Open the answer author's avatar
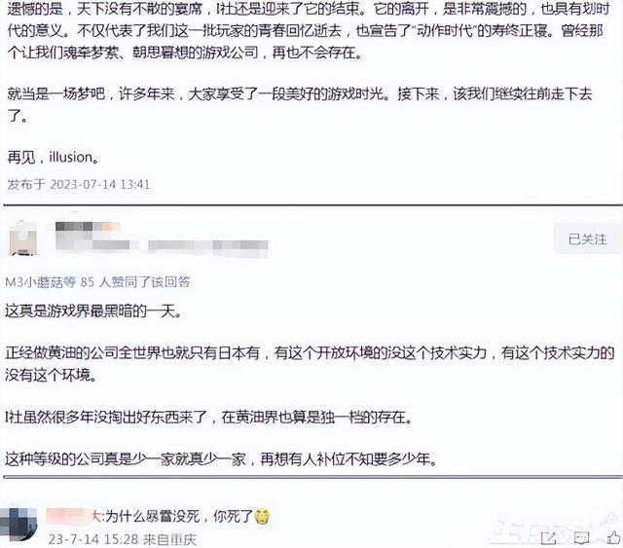 (23, 238)
